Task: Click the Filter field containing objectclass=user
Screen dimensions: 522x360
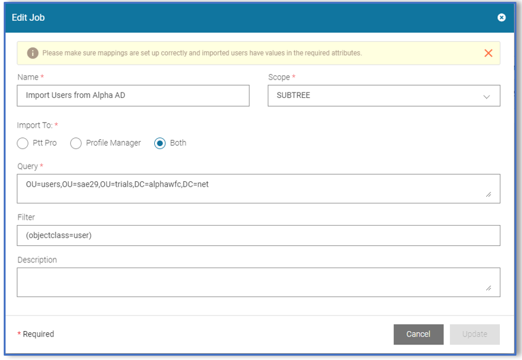Action: [258, 235]
